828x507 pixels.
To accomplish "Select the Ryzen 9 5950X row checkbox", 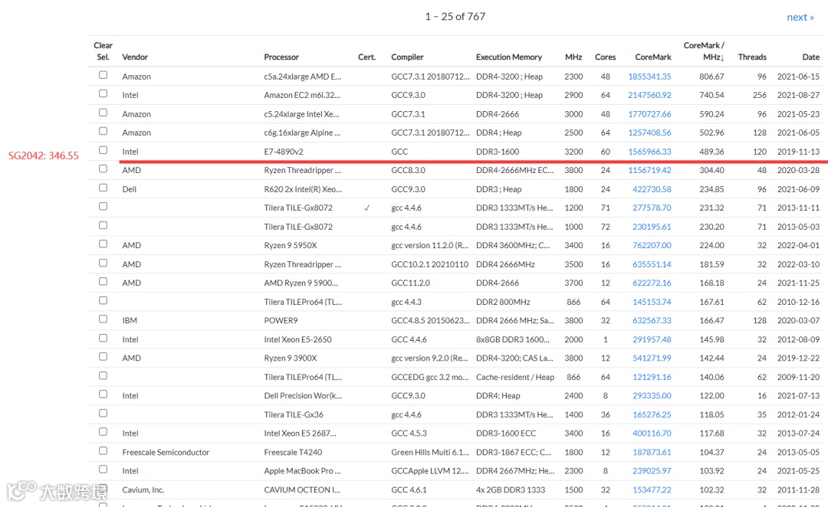I will click(103, 244).
